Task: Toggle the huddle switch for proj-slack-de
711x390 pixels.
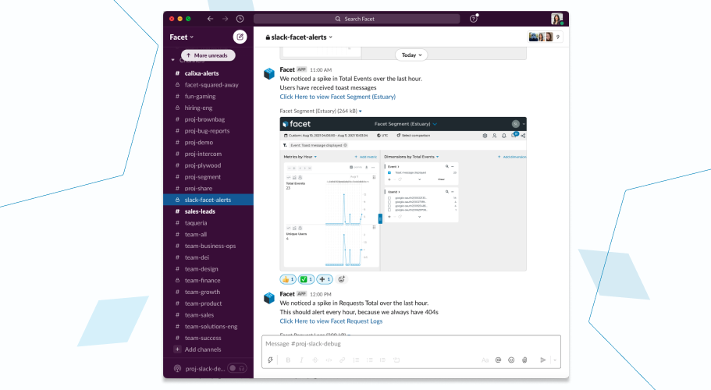Action: pos(236,368)
